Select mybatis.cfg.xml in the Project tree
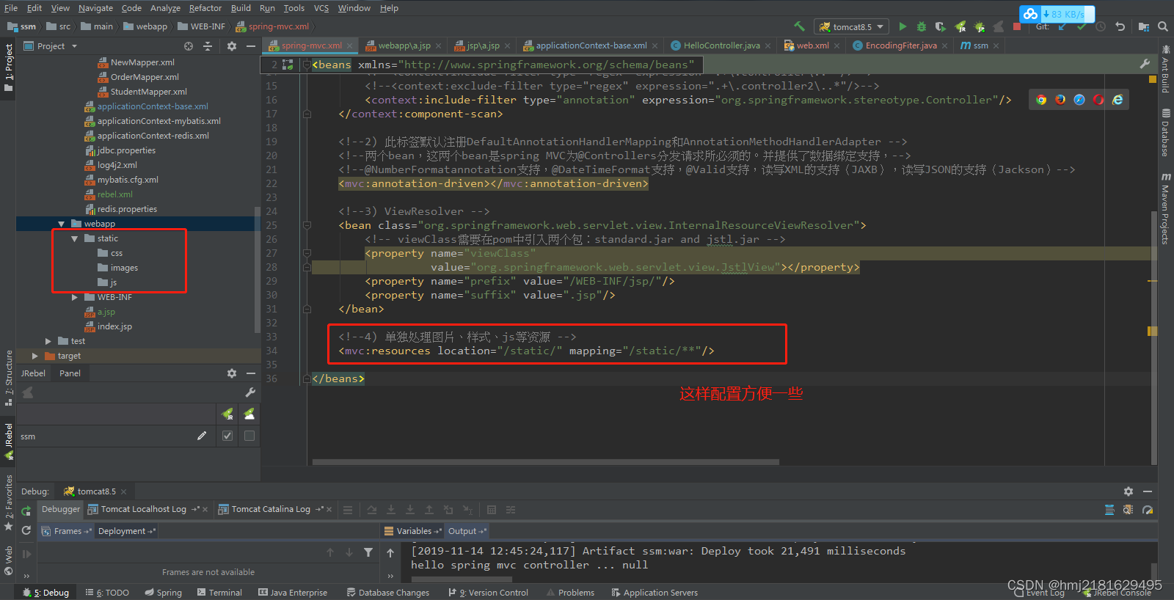This screenshot has width=1174, height=600. coord(128,180)
